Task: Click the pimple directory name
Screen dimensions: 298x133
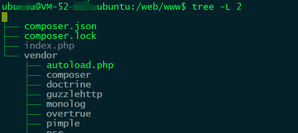Action: (x=63, y=124)
